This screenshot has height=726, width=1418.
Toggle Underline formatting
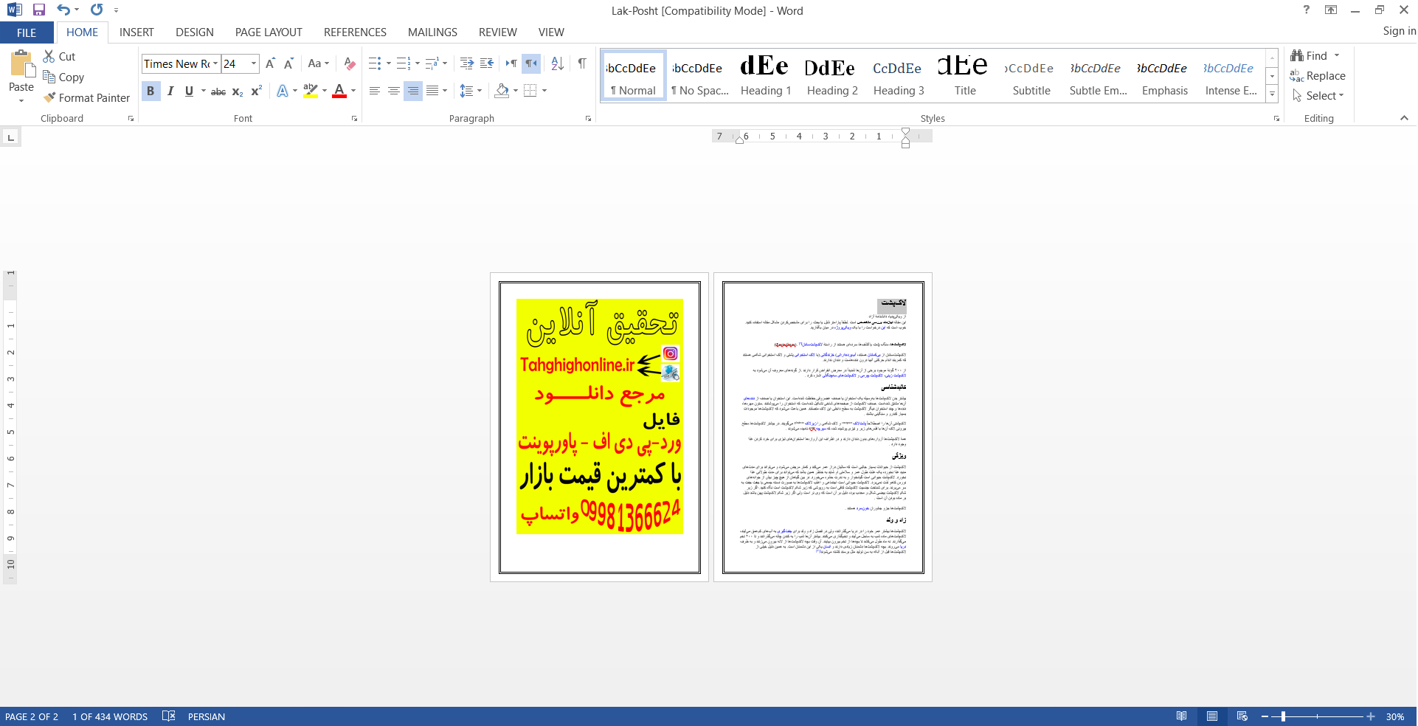190,91
